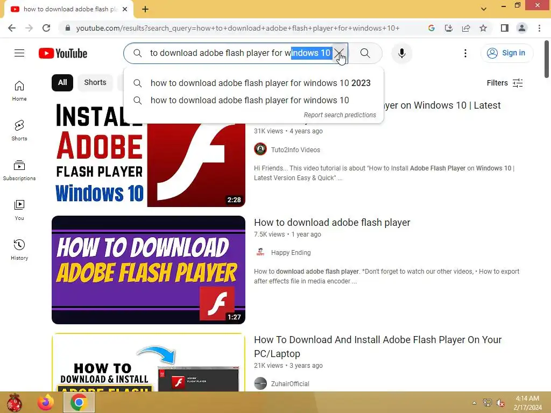Open Subscriptions in the sidebar
Viewport: 551px width, 413px height.
point(19,170)
